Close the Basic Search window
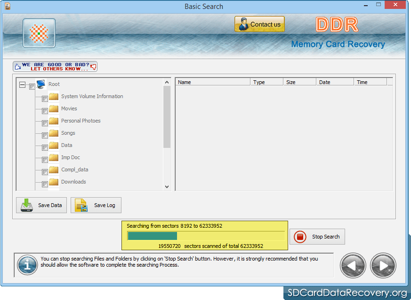 coord(395,4)
